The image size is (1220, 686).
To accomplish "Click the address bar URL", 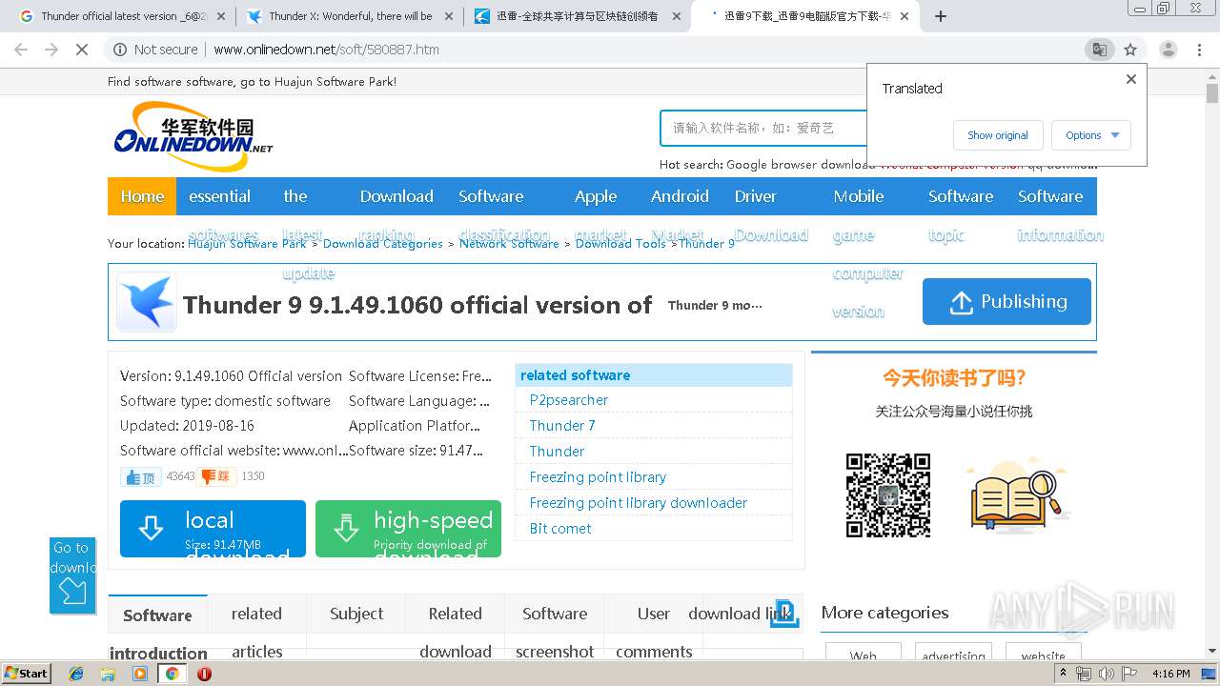I will [326, 50].
